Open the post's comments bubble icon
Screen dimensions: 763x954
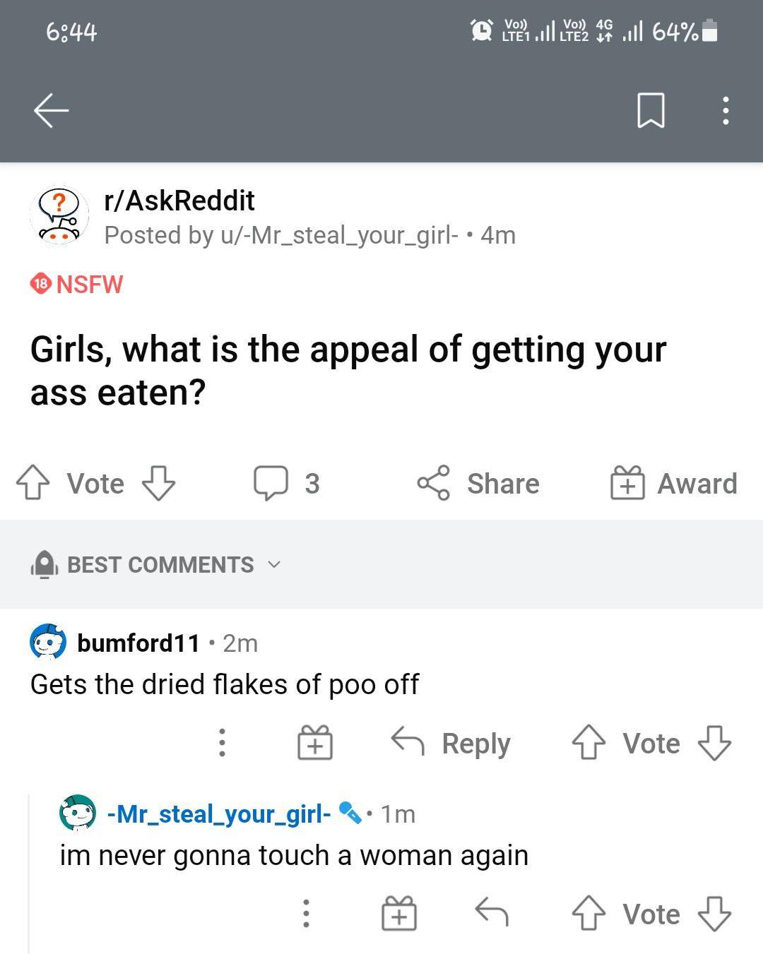(271, 483)
